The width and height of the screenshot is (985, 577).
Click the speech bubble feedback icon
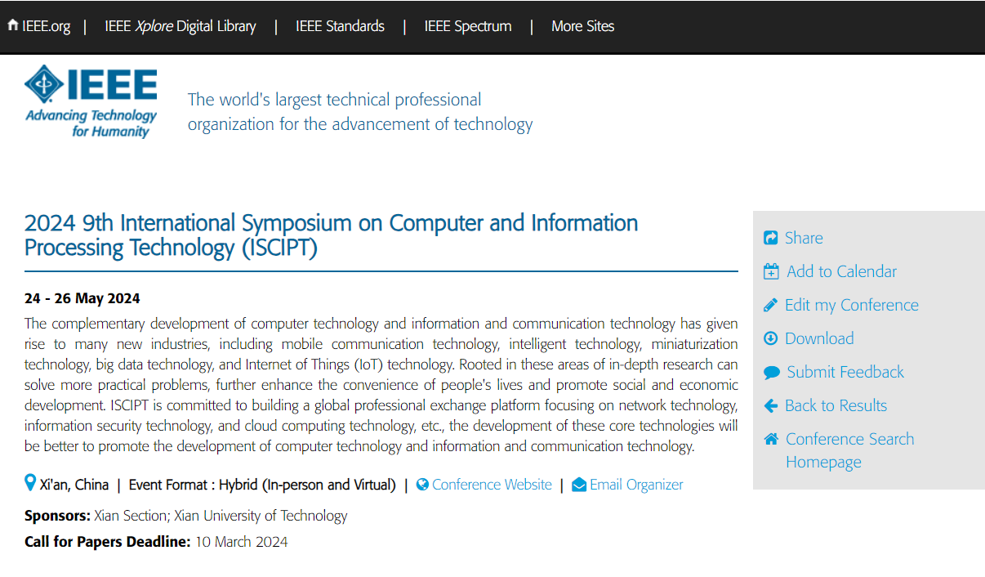(771, 373)
